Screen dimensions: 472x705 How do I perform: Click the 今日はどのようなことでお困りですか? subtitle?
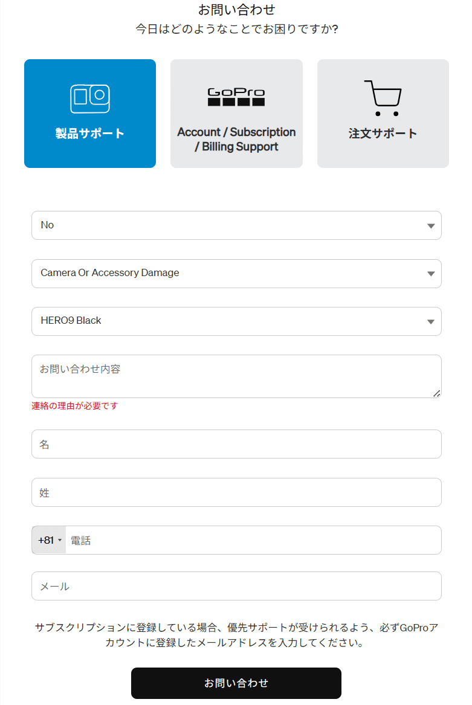237,29
